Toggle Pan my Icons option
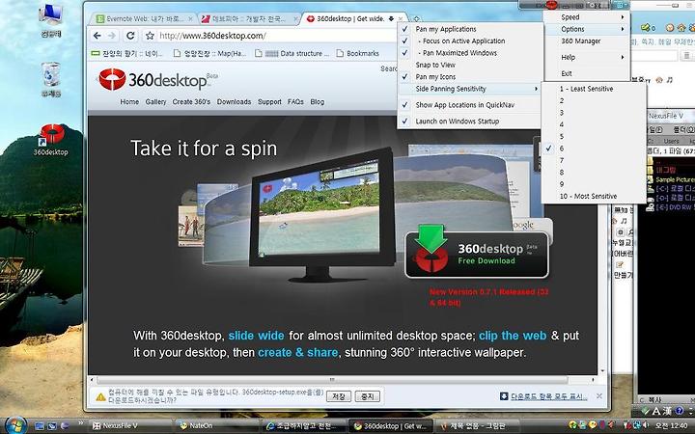Image resolution: width=695 pixels, height=434 pixels. tap(470, 76)
